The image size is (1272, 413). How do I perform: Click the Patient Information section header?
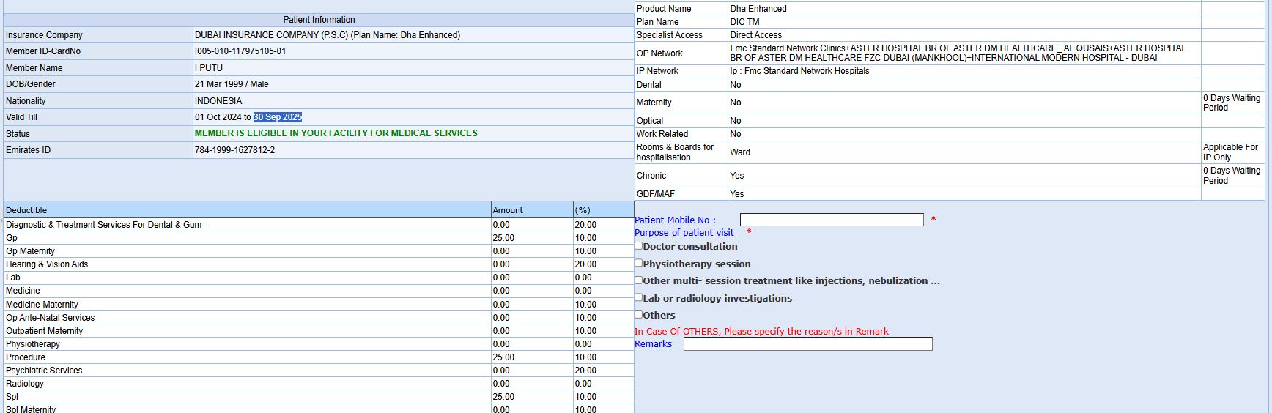coord(319,20)
